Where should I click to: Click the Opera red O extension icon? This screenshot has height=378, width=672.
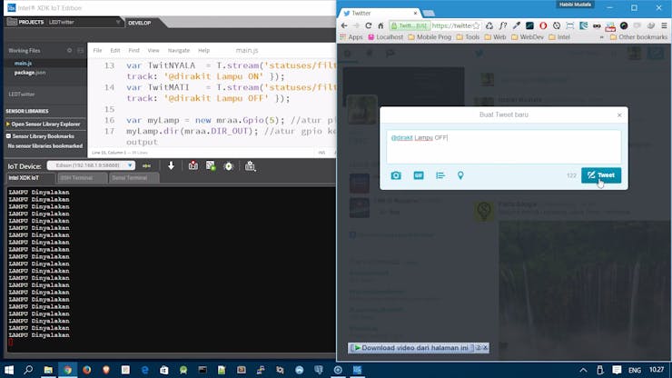coord(543,25)
